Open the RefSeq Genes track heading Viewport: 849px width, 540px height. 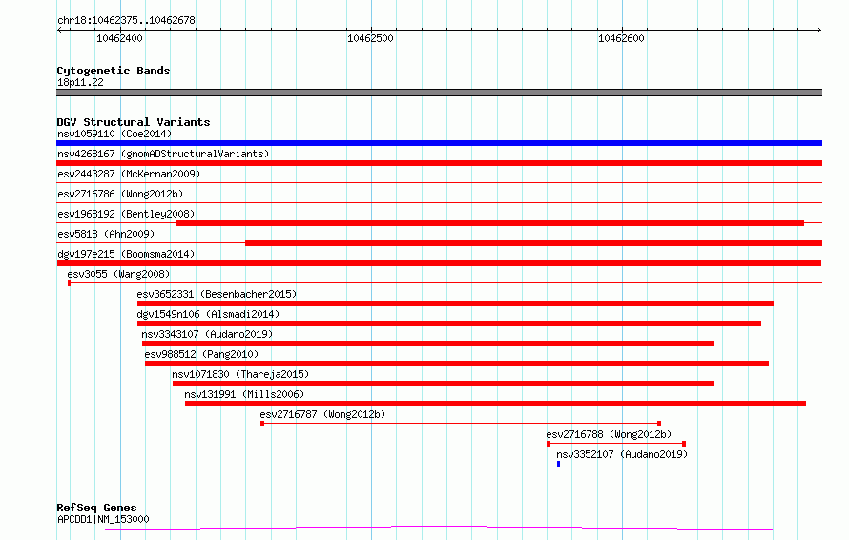[x=96, y=508]
